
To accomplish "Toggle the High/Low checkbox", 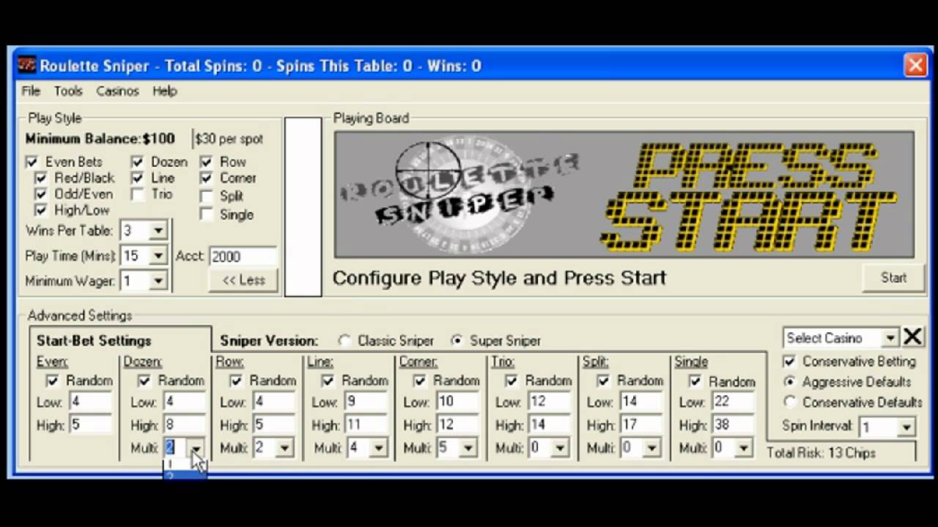I will [40, 210].
